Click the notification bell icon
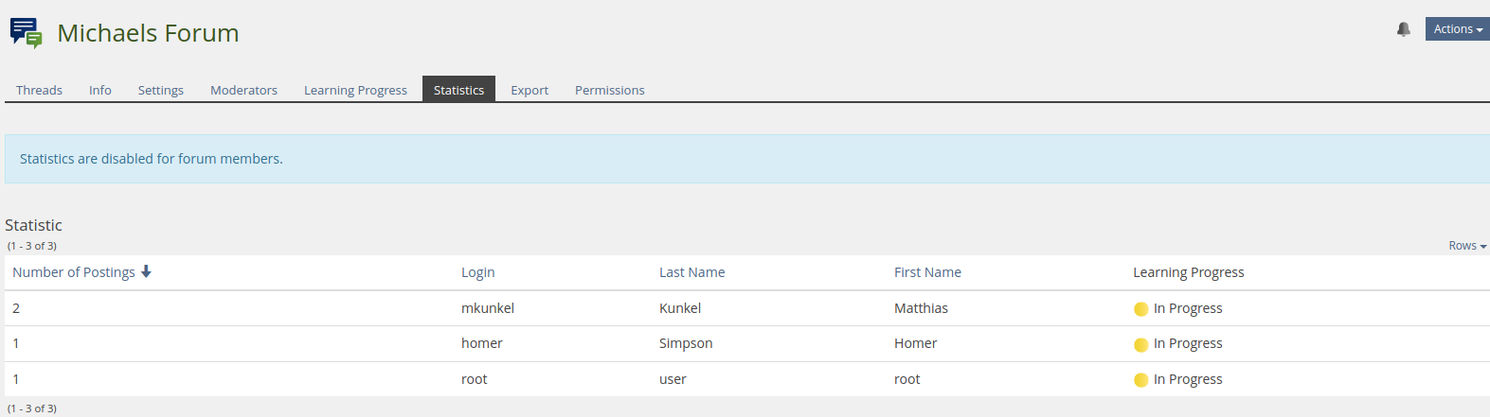This screenshot has height=417, width=1490. pos(1403,29)
